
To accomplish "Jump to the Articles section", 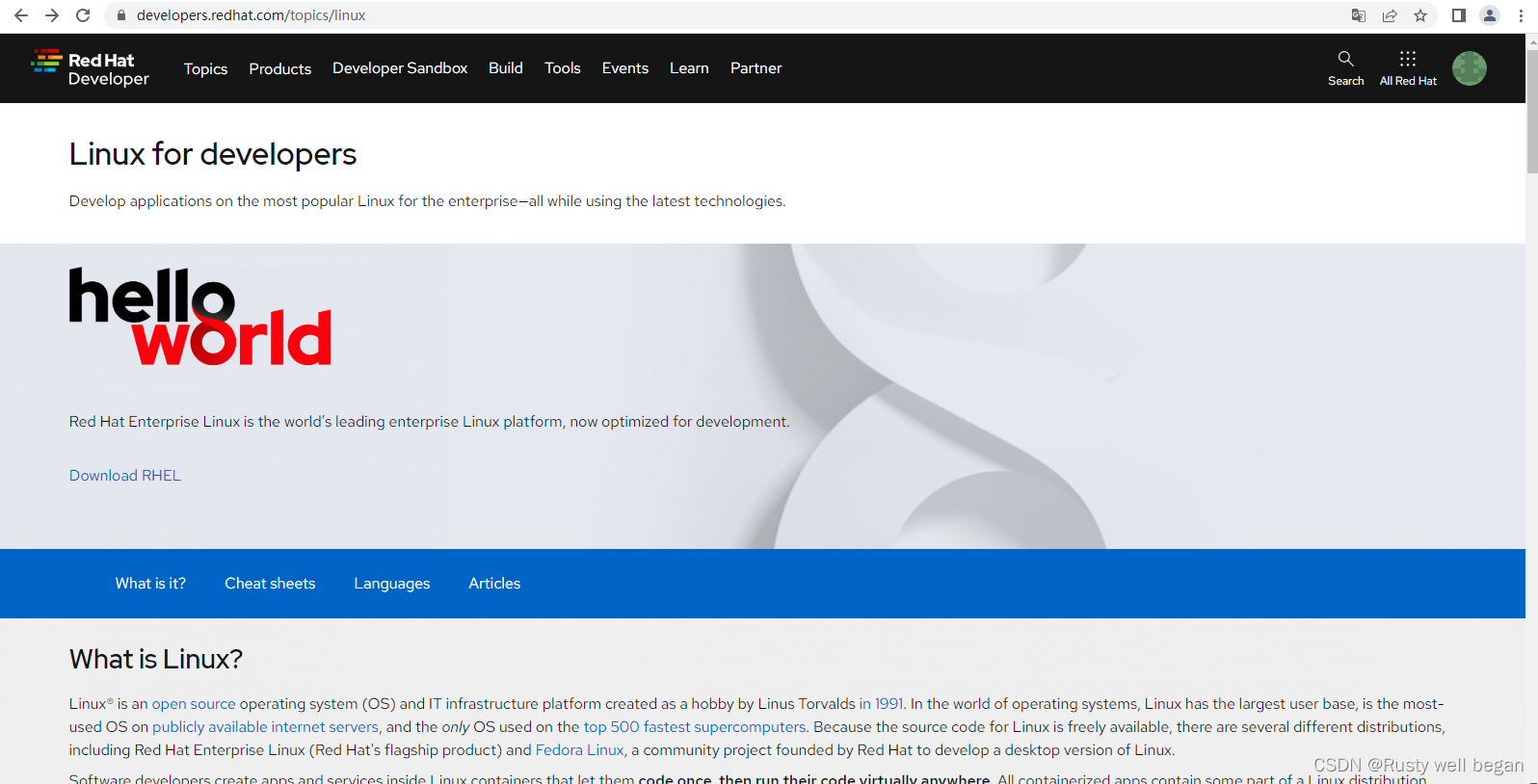I will point(494,584).
